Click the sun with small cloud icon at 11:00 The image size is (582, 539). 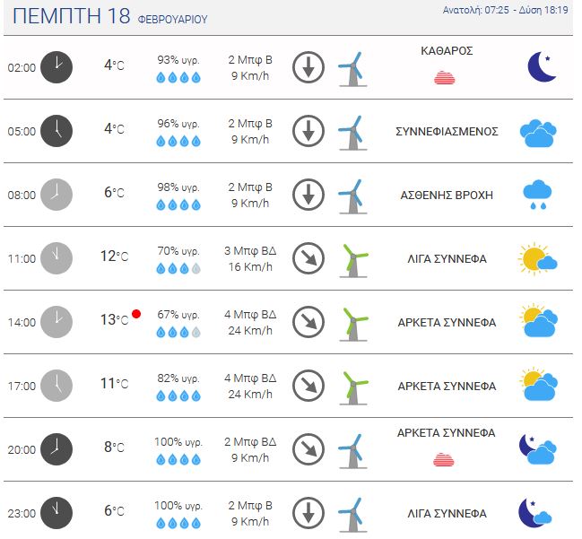(x=537, y=258)
